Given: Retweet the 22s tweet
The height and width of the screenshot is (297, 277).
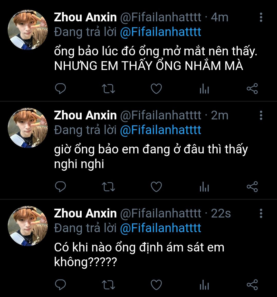Looking at the screenshot, I should click(108, 285).
